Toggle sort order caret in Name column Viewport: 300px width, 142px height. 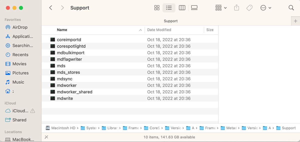[x=140, y=30]
